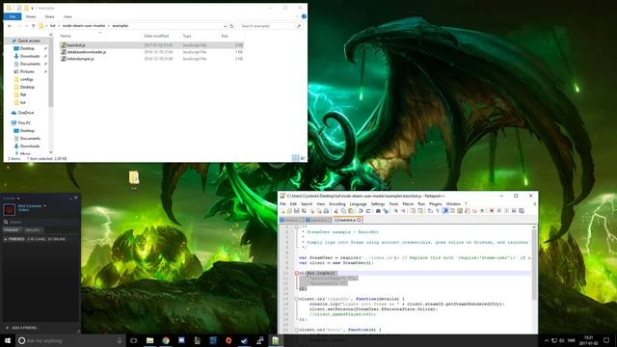This screenshot has height=347, width=617.
Task: Click the Copy icon in Notepad++ toolbar
Action: pyautogui.click(x=343, y=211)
